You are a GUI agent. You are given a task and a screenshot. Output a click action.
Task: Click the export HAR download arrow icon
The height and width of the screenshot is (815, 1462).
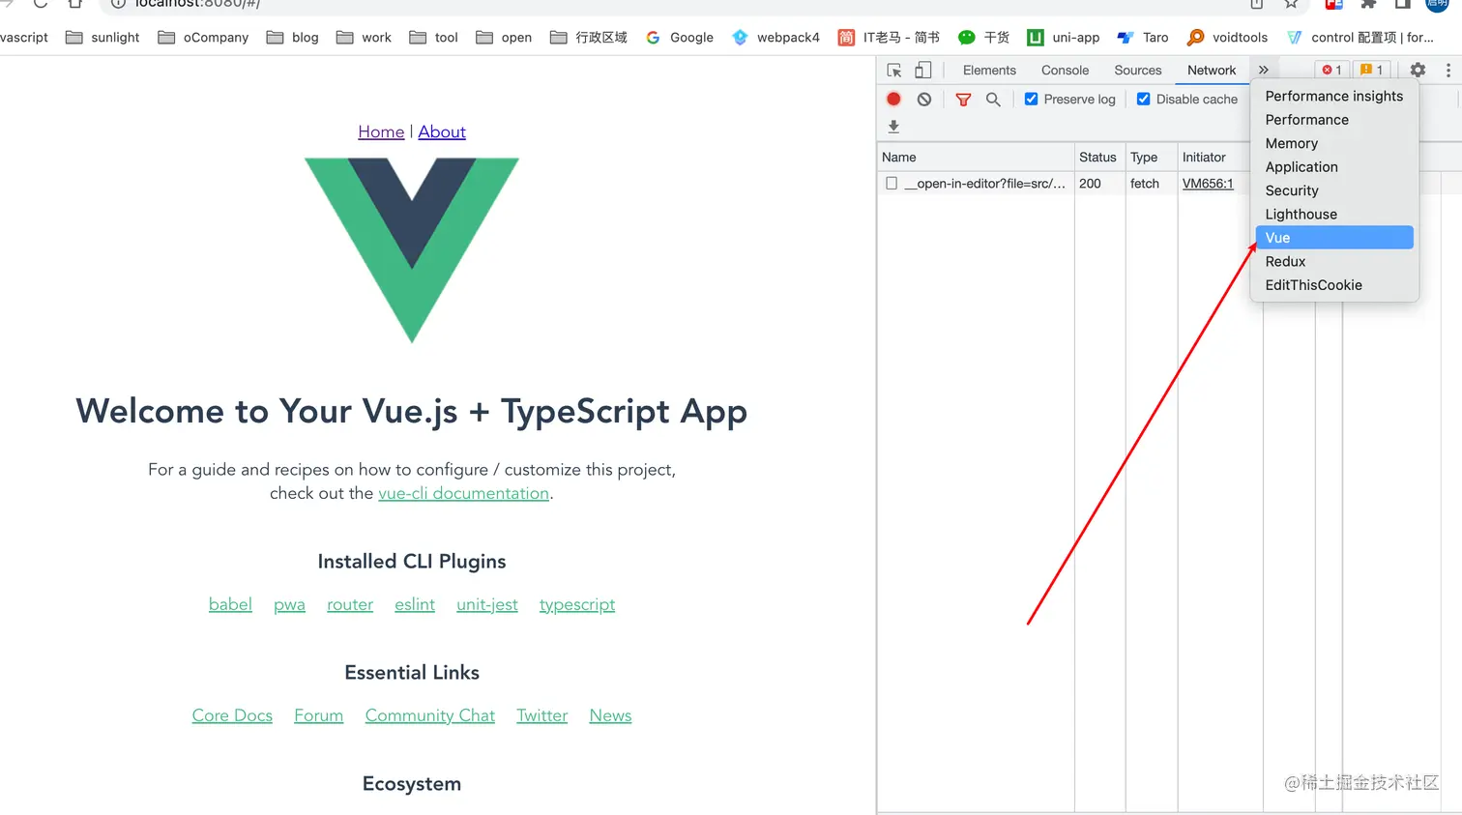pos(893,127)
